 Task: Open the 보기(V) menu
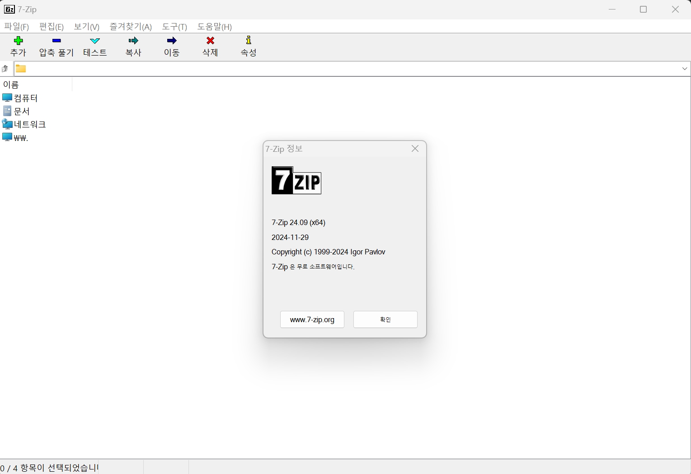point(87,27)
